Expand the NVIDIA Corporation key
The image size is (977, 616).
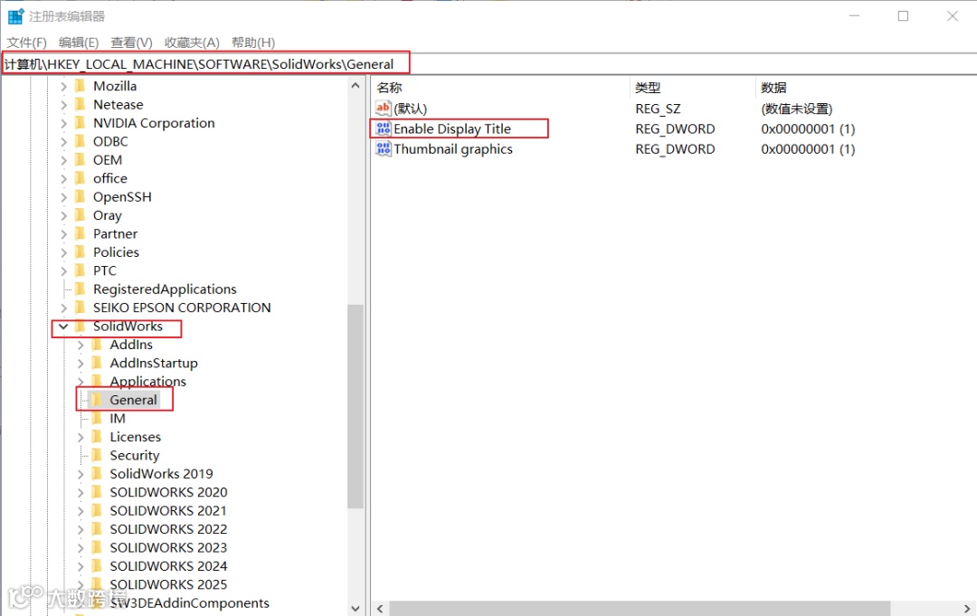[63, 123]
